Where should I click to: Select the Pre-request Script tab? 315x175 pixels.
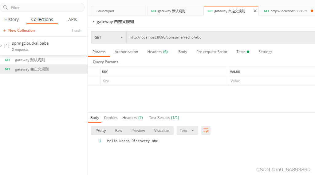click(212, 52)
